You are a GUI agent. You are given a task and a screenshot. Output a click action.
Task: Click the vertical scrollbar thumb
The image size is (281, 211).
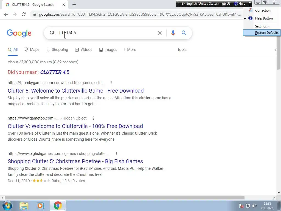pyautogui.click(x=279, y=52)
